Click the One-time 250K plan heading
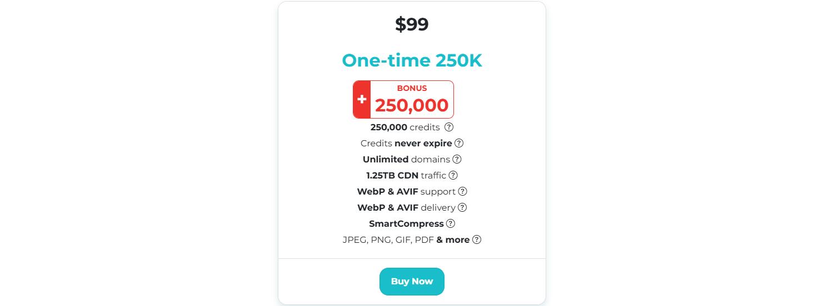The image size is (824, 306). coord(412,60)
